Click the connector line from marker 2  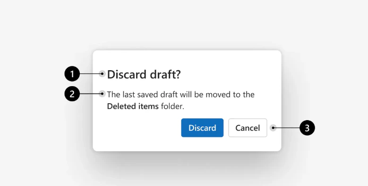coord(91,94)
